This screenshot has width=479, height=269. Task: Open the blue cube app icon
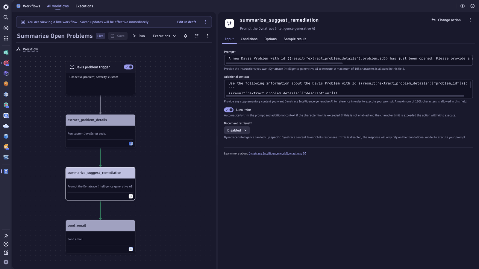6,136
